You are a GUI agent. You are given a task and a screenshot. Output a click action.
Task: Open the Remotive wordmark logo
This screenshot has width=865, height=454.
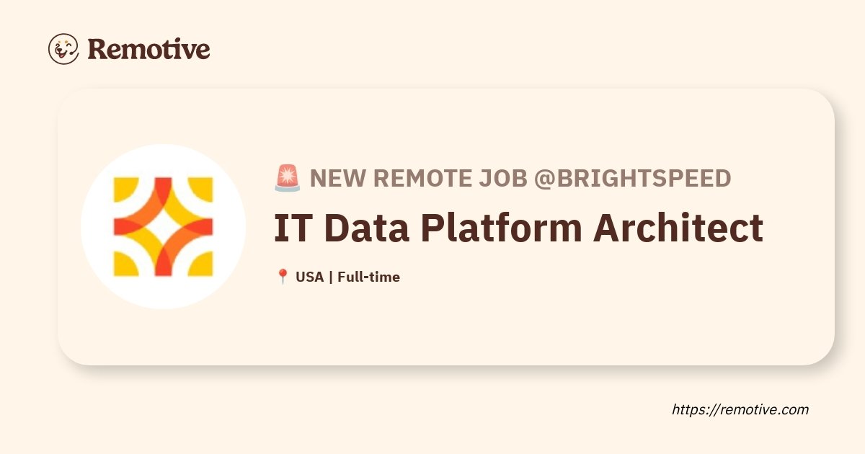point(149,50)
